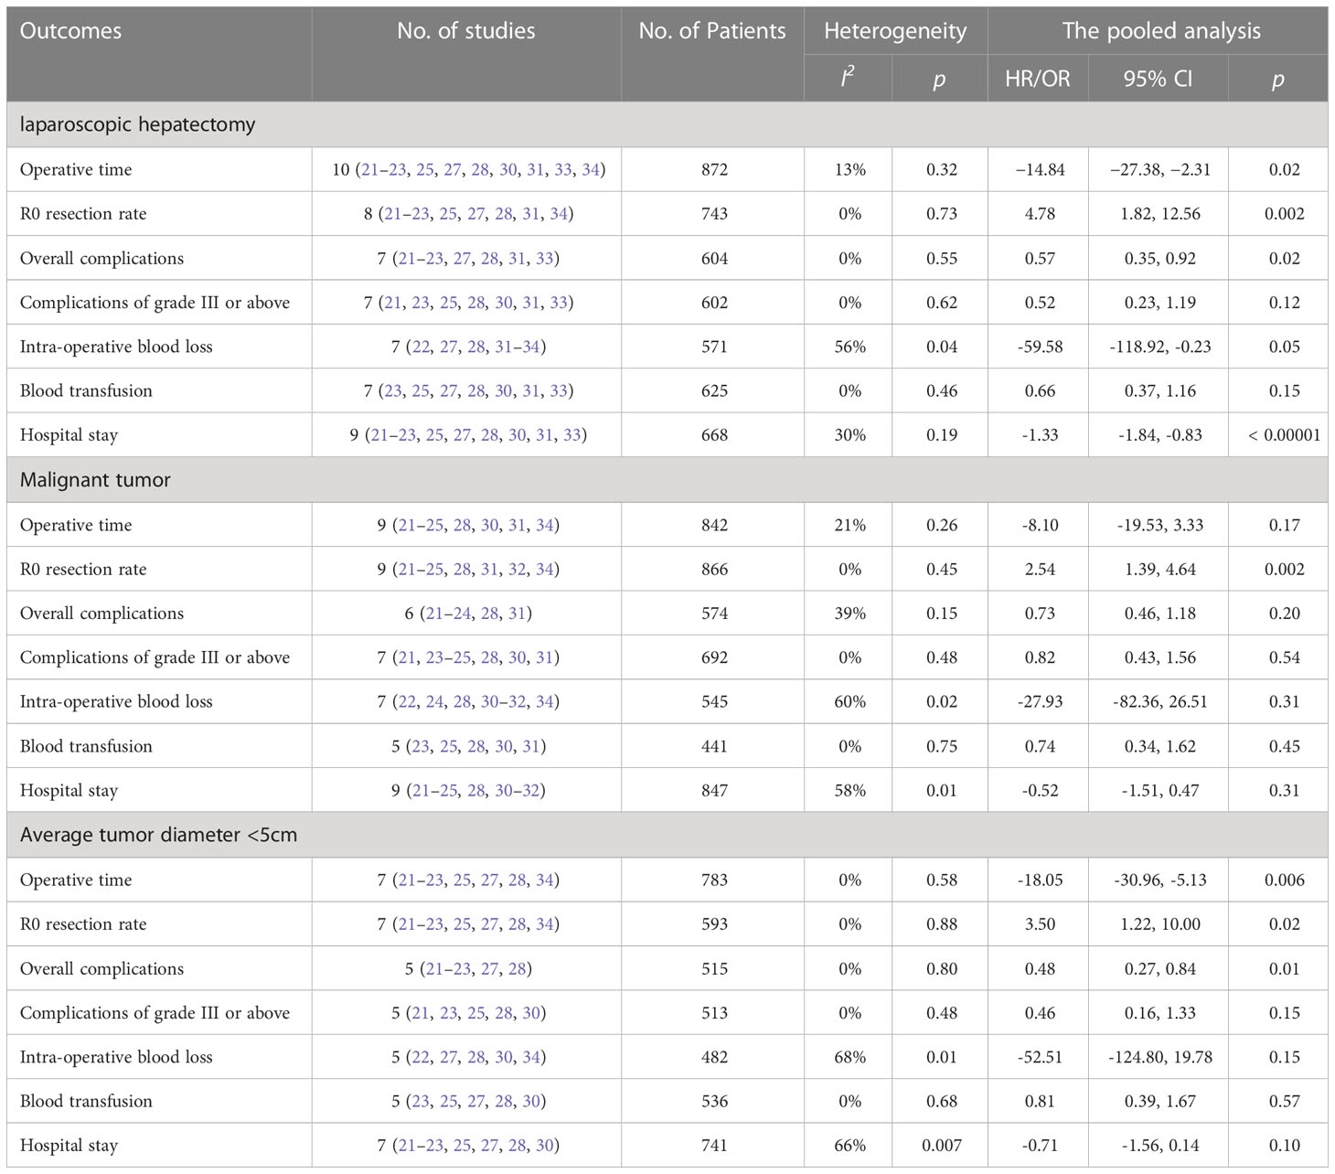Click the pooled value '-18.05'
Image resolution: width=1335 pixels, height=1174 pixels.
(x=1040, y=880)
